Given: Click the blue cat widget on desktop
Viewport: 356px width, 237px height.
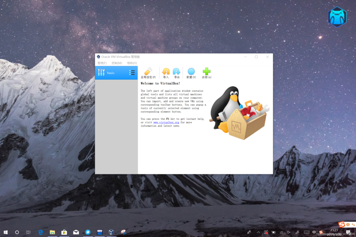Looking at the screenshot, I should click(337, 17).
